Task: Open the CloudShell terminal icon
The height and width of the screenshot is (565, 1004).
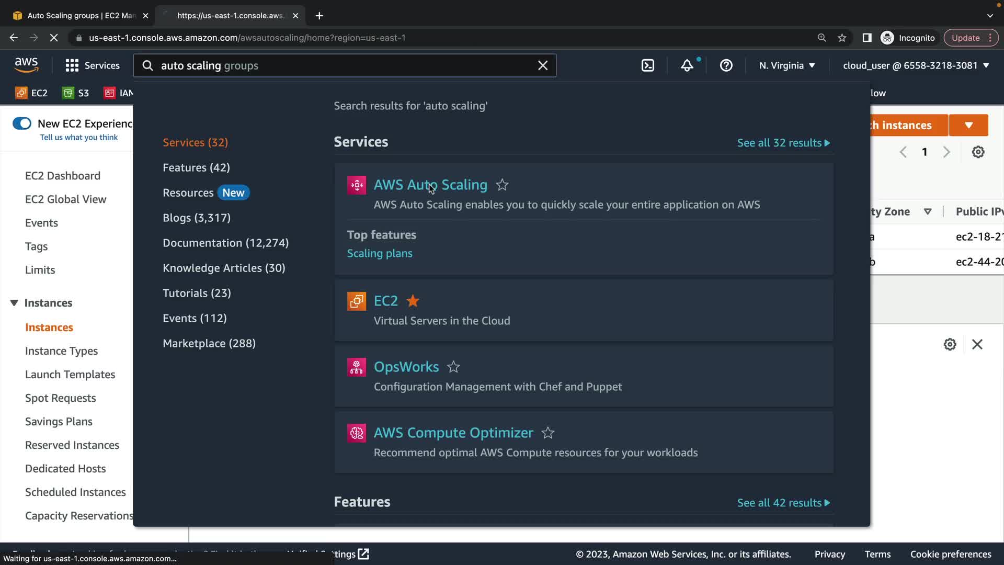Action: click(x=647, y=65)
